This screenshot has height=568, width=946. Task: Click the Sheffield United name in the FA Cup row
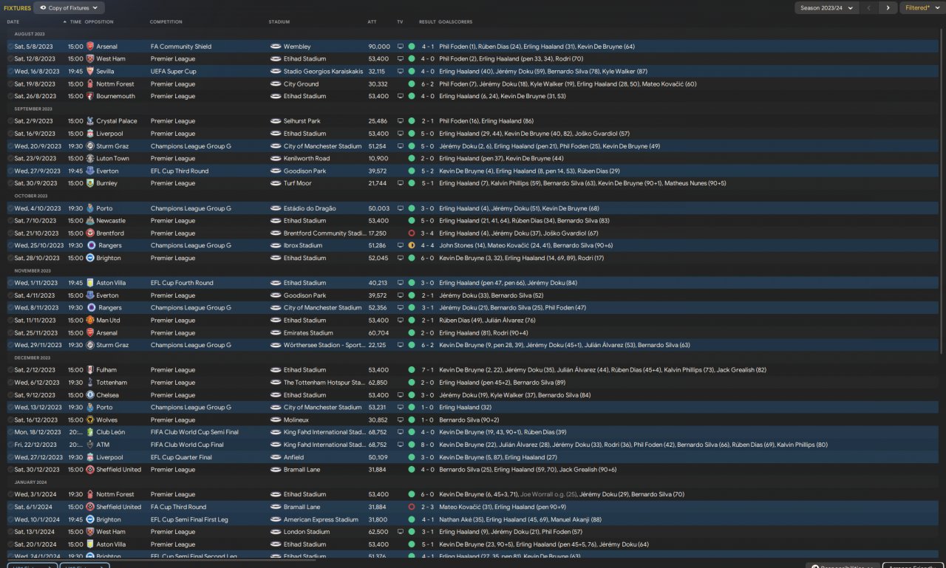(119, 507)
